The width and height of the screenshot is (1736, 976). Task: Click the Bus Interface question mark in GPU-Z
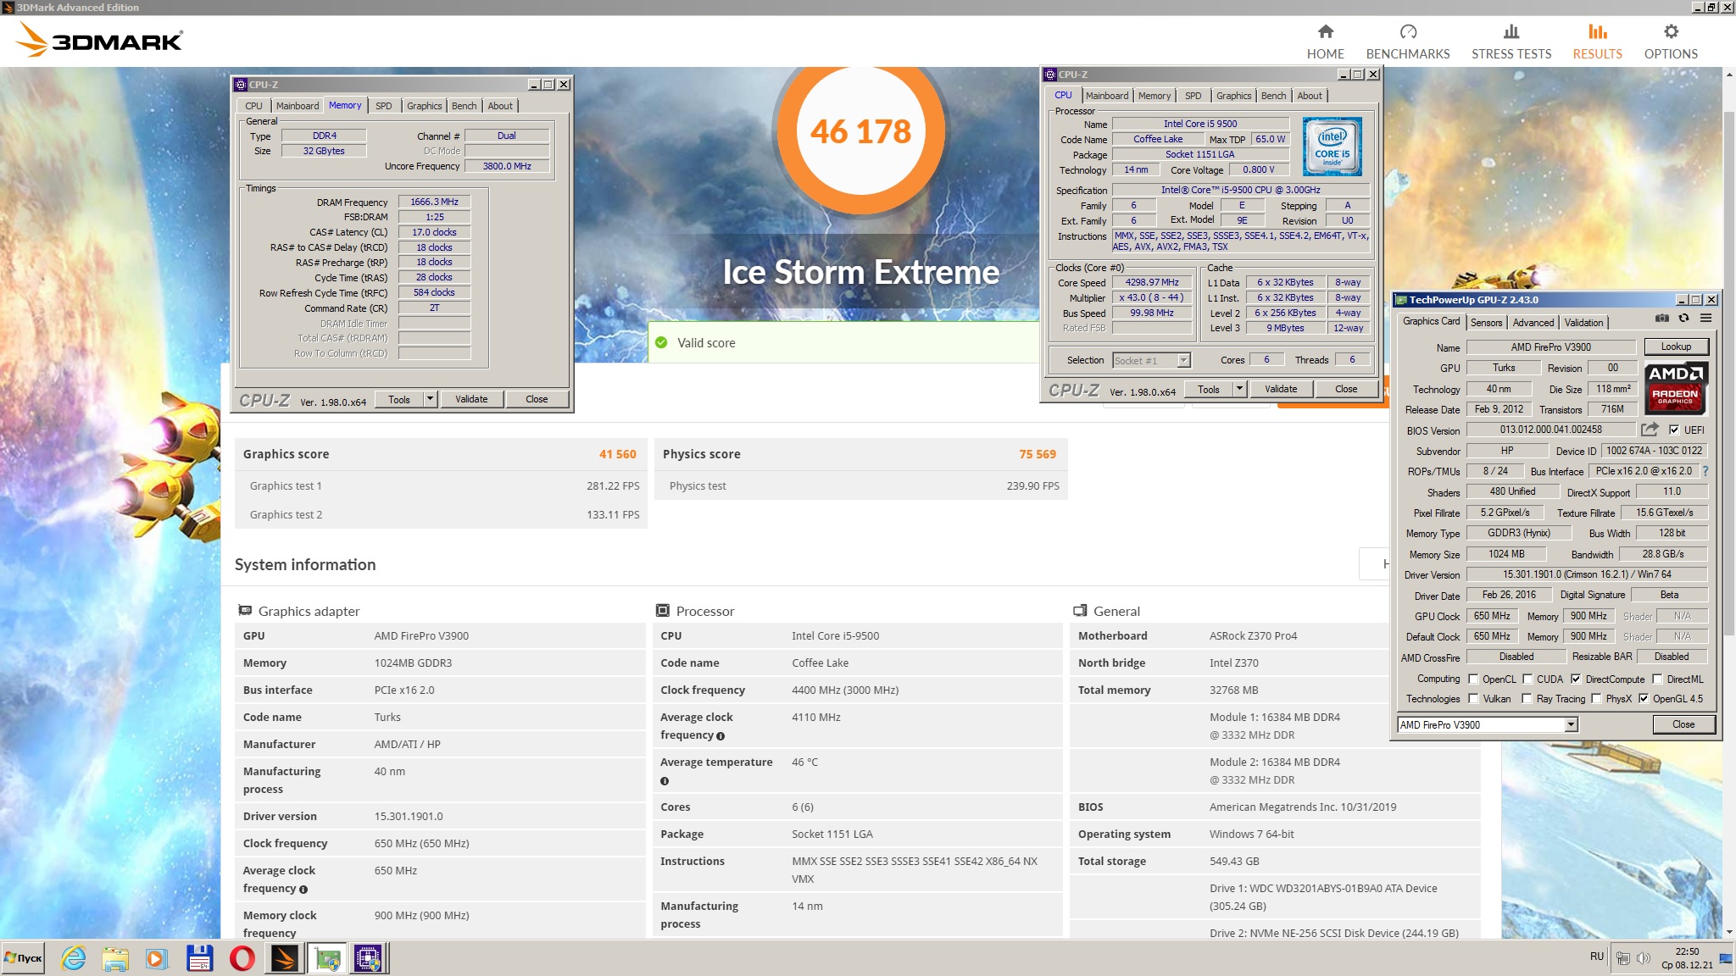[1705, 471]
